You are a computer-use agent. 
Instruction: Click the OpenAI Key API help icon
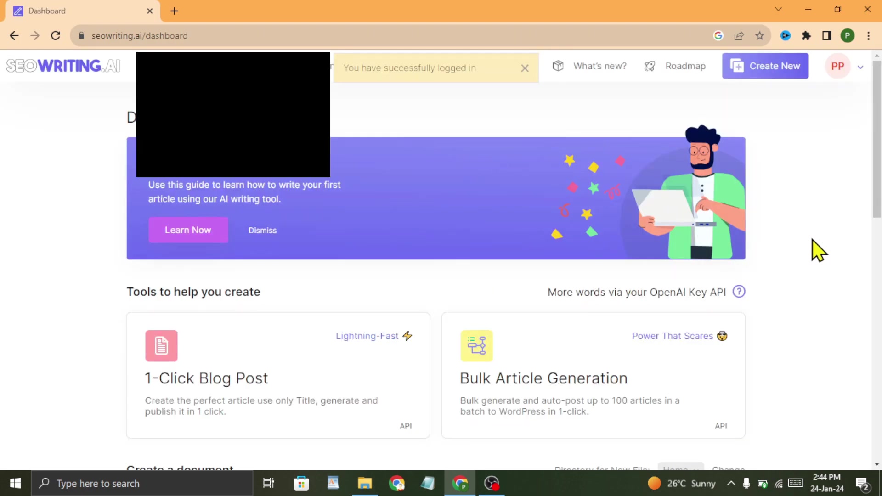739,292
